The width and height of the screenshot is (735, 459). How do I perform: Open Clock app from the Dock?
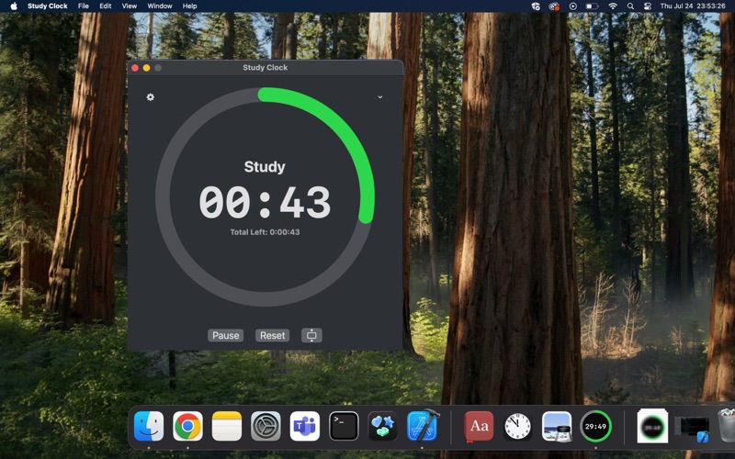[x=517, y=426]
